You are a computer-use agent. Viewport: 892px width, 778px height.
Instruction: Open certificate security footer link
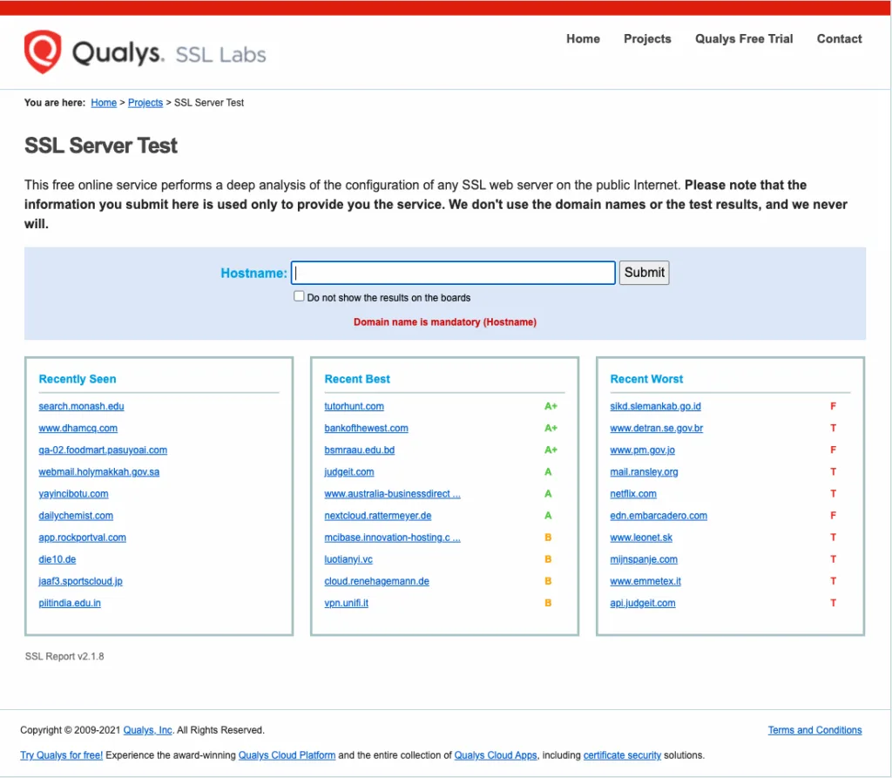(x=622, y=755)
